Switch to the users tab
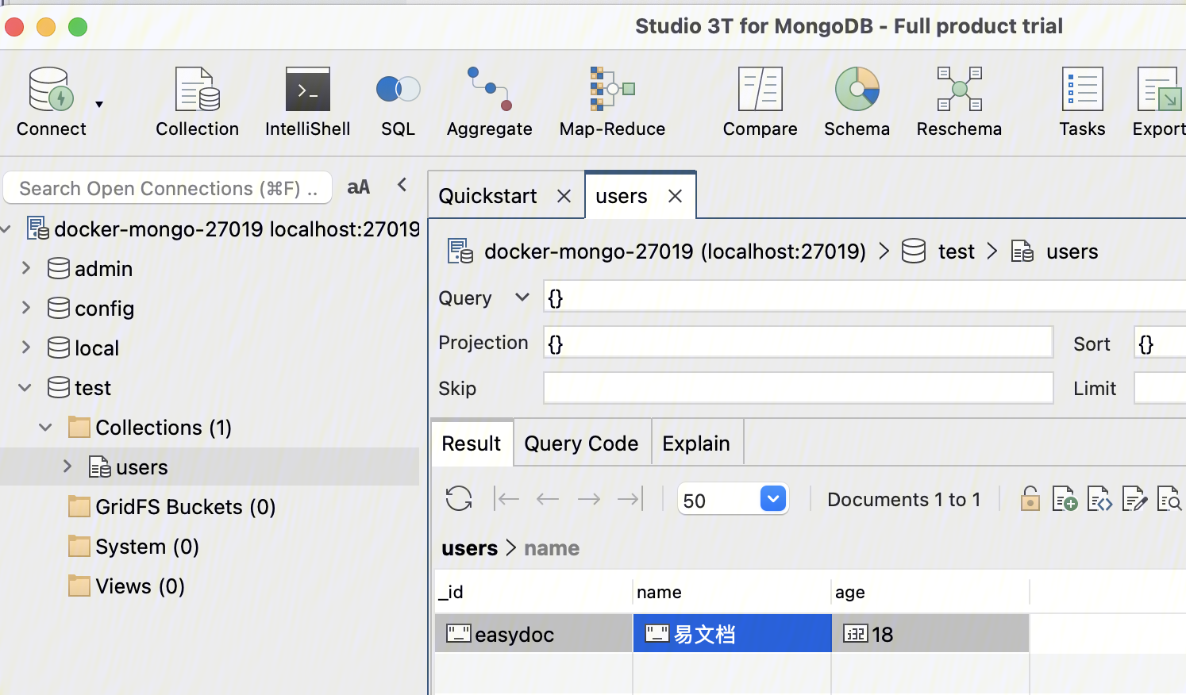Image resolution: width=1186 pixels, height=695 pixels. coord(621,196)
